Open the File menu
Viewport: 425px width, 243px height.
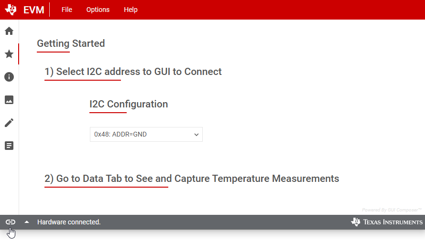(67, 10)
